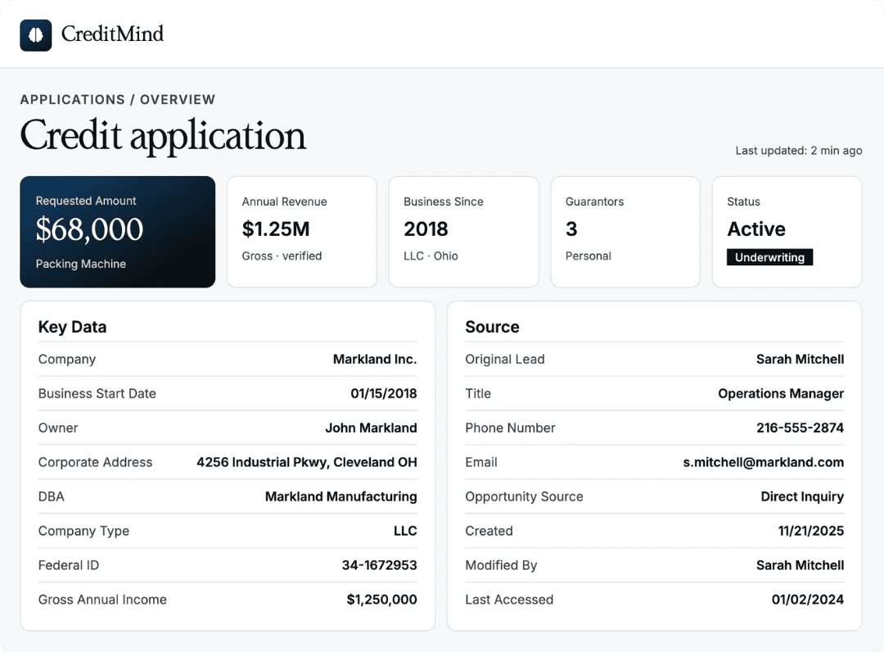Click the Active status value
Screen dimensions: 884x652
[756, 229]
